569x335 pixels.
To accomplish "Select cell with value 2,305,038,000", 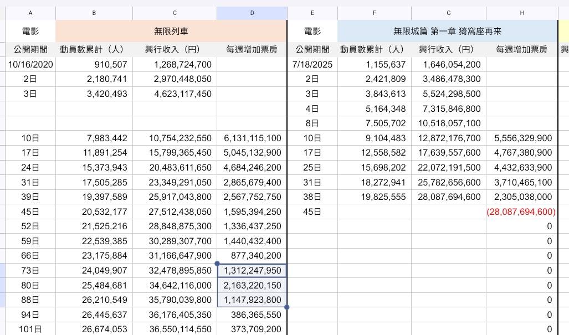I will (x=522, y=197).
